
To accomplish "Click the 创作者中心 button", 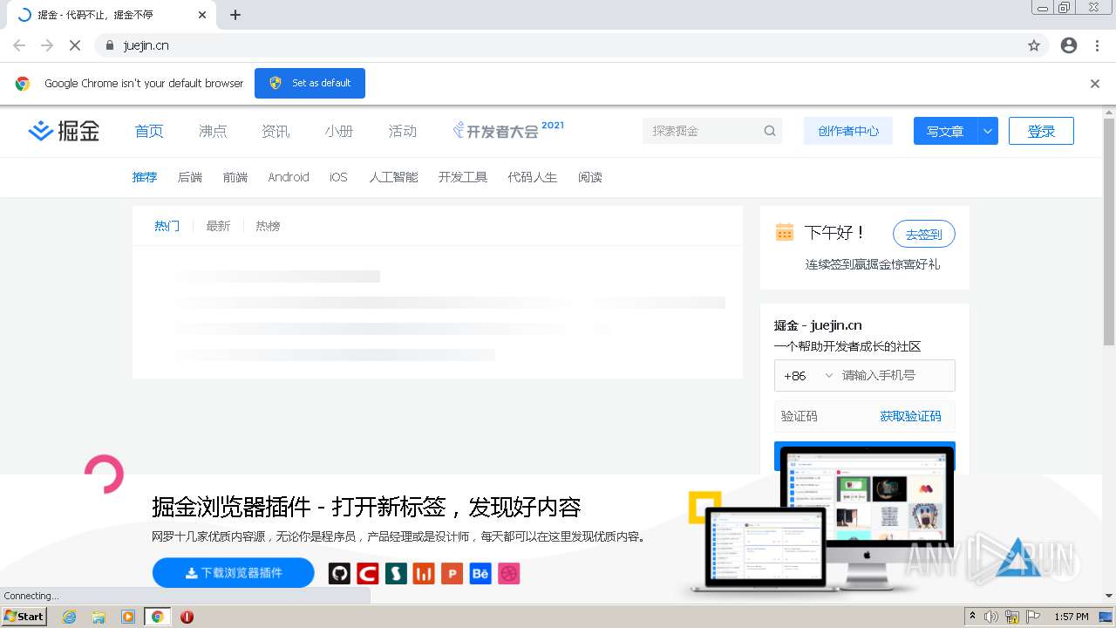I will 848,131.
